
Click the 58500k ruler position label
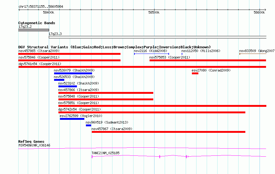tap(154, 12)
